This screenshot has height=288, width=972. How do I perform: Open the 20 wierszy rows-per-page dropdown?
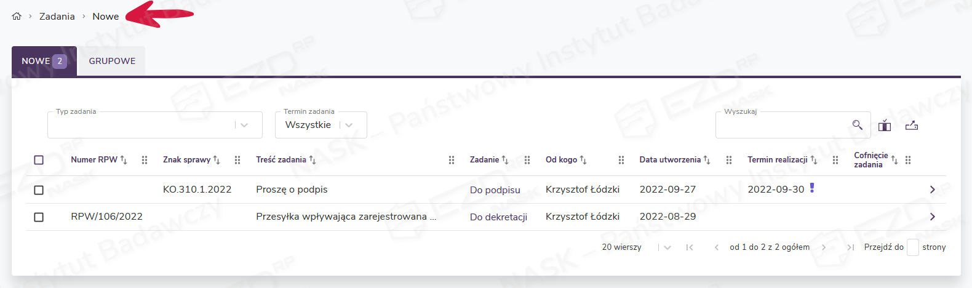(x=667, y=247)
